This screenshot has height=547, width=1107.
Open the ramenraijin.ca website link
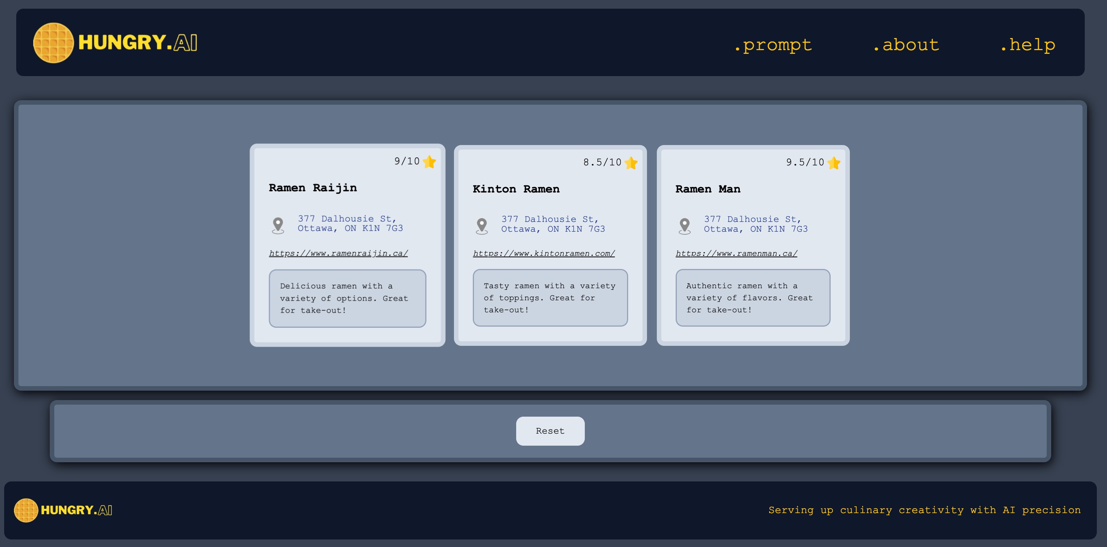(338, 253)
